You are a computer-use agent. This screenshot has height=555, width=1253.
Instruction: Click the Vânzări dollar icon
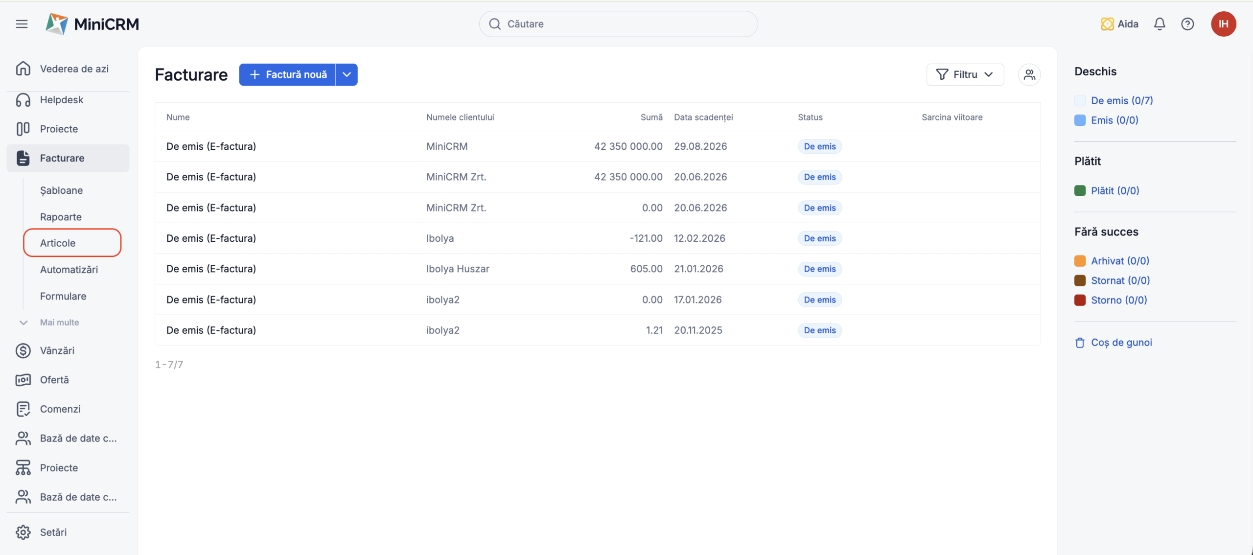23,350
